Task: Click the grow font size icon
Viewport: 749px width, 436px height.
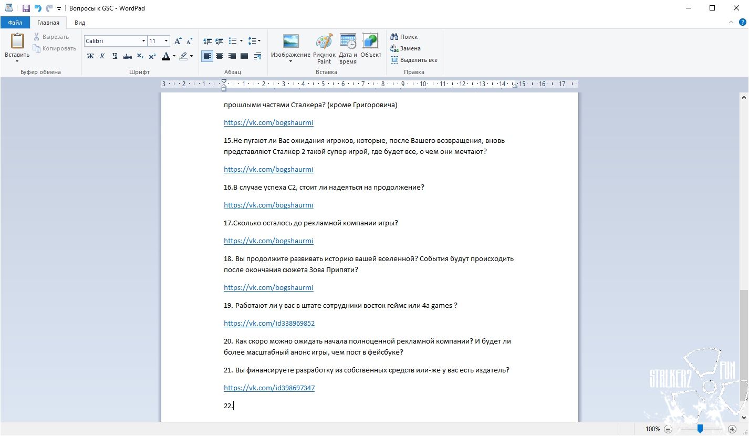Action: [x=178, y=41]
